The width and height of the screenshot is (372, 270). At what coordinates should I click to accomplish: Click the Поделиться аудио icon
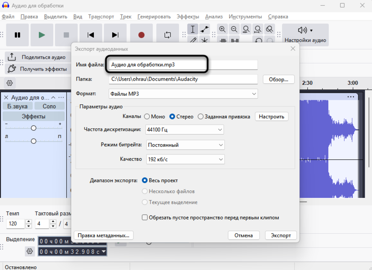click(x=11, y=57)
